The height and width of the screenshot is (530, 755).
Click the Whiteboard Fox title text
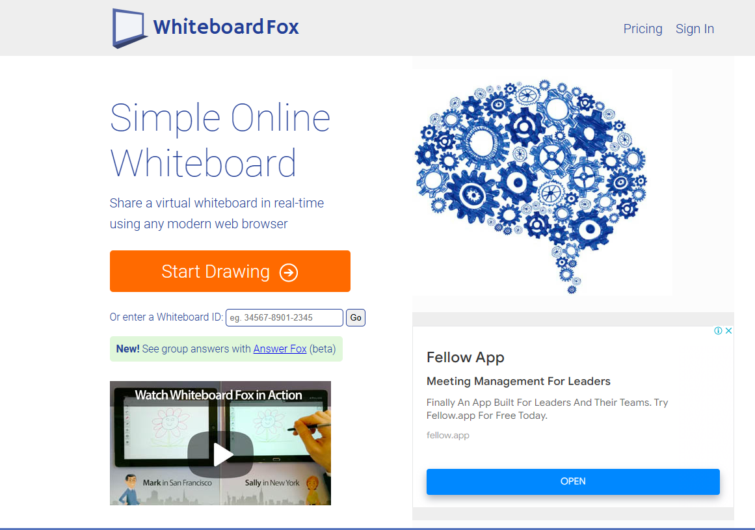[226, 27]
